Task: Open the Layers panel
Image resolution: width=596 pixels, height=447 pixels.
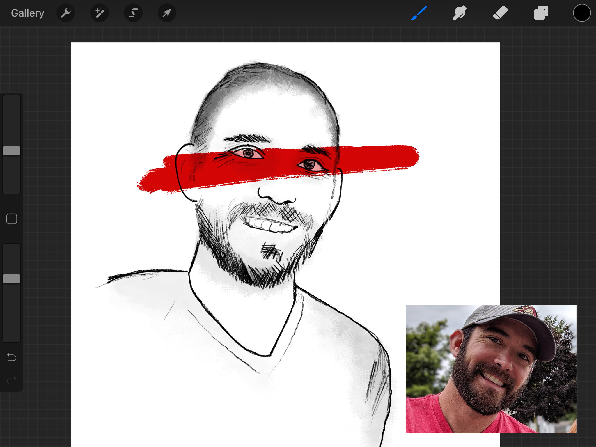Action: tap(541, 13)
